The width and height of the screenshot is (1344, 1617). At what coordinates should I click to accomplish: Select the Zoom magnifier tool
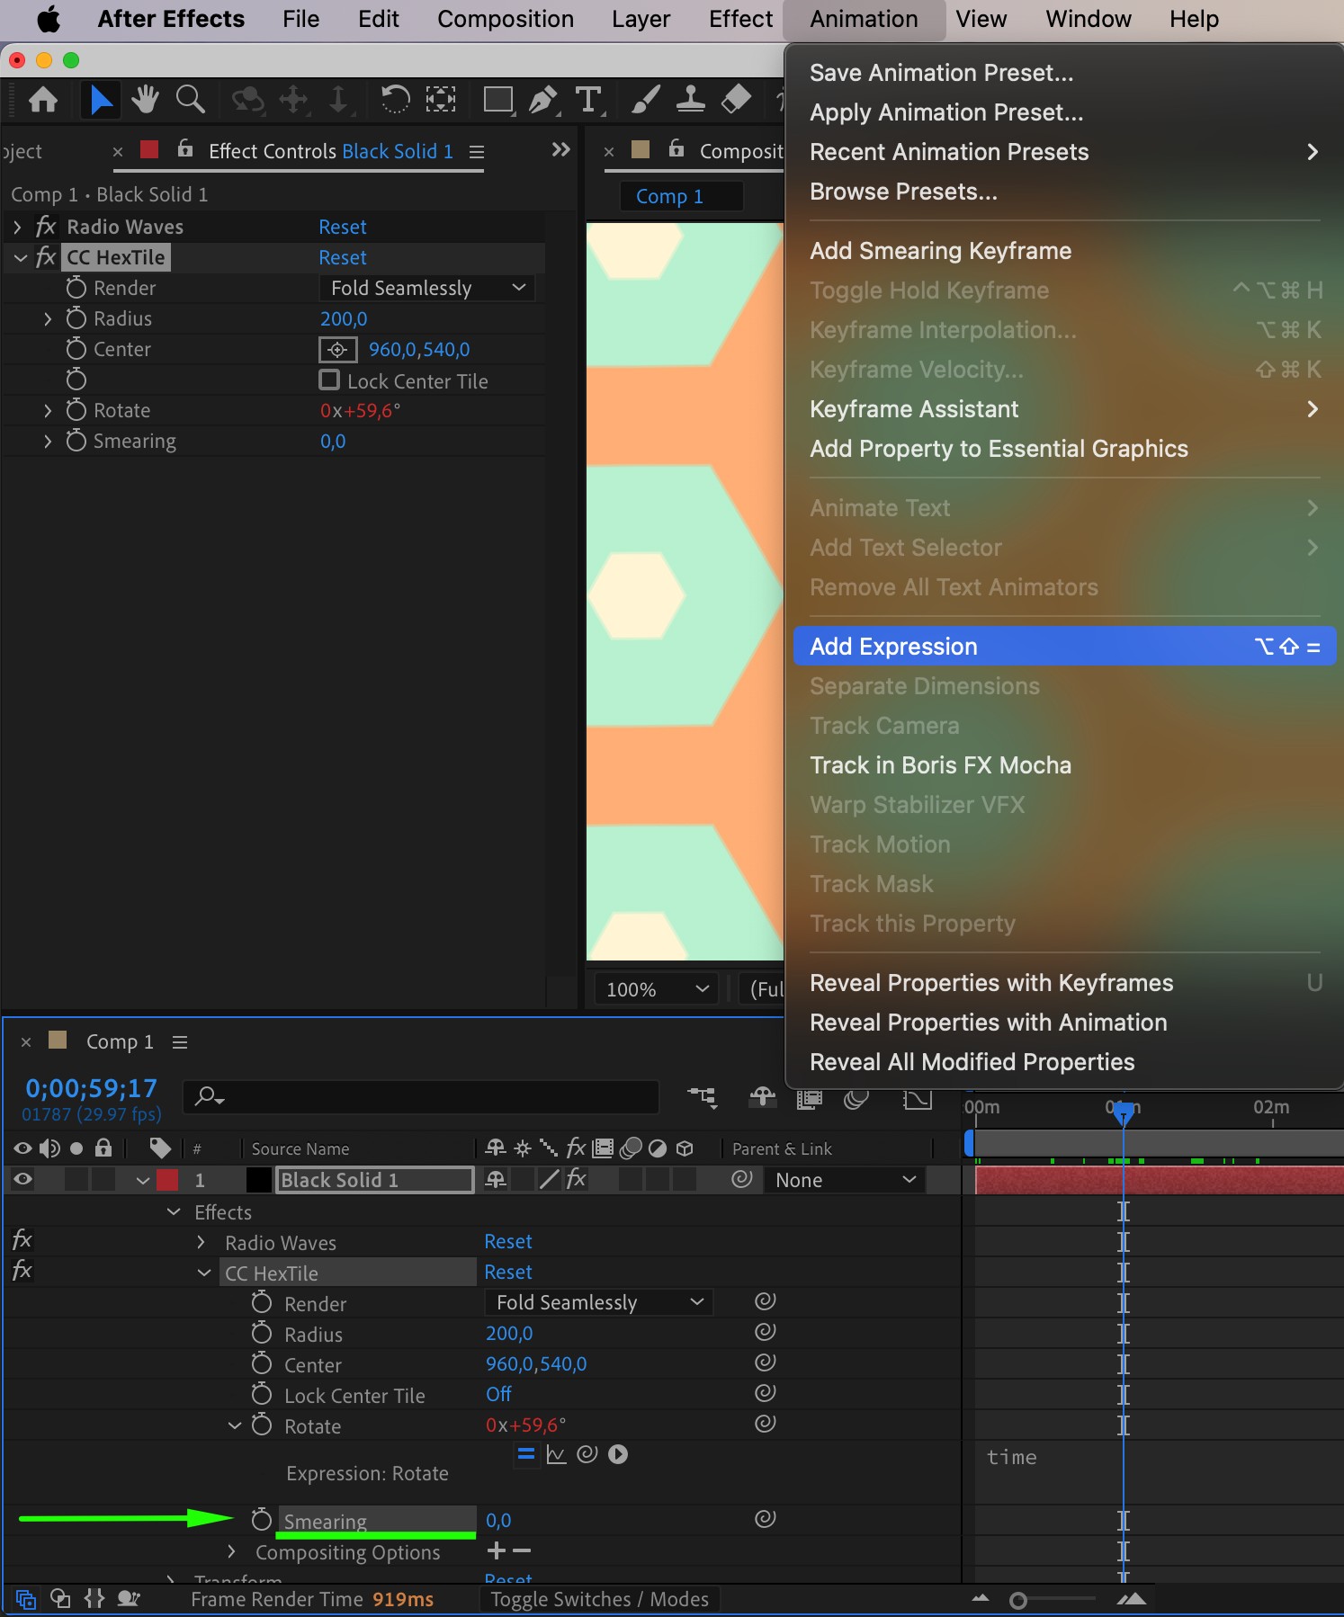(x=190, y=99)
